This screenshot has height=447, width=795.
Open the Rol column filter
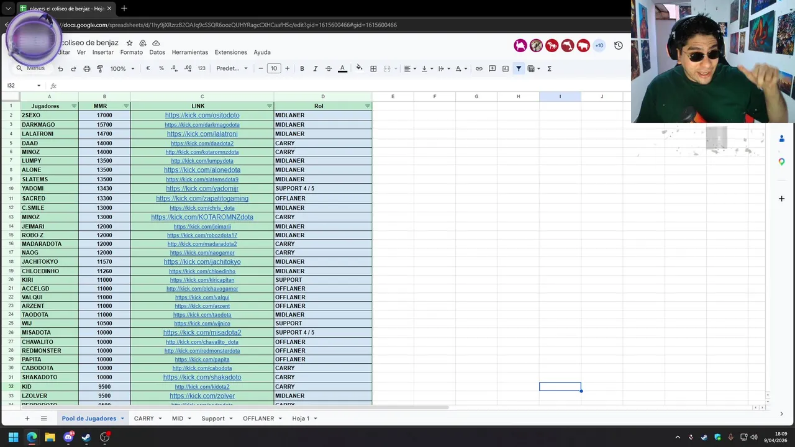click(368, 106)
